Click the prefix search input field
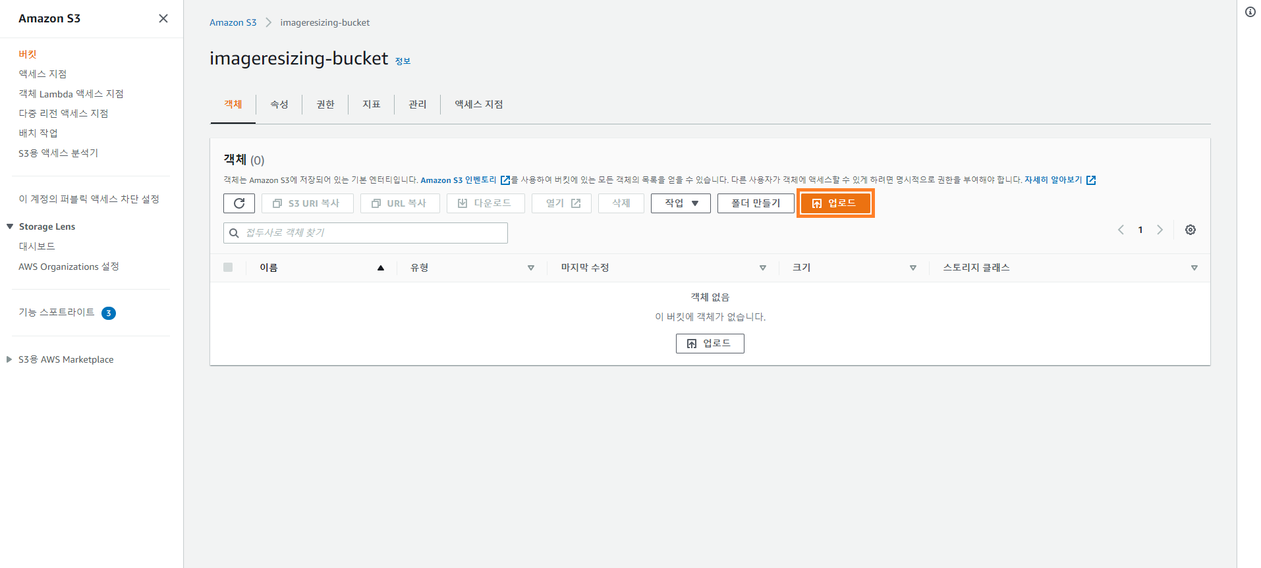 [x=366, y=233]
